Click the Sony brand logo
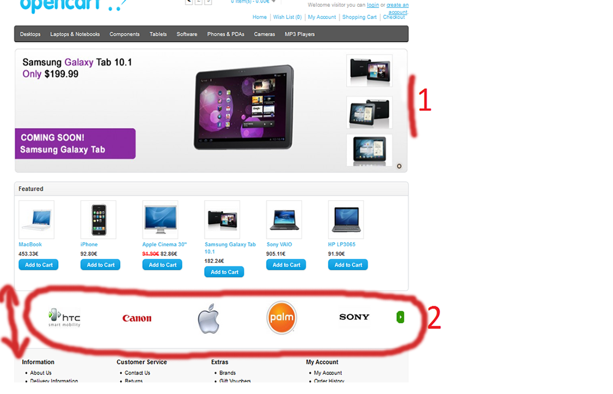This screenshot has width=613, height=394. [354, 317]
